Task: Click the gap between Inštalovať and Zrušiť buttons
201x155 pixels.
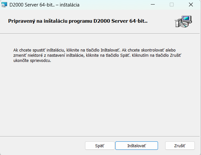Action: pos(162,146)
